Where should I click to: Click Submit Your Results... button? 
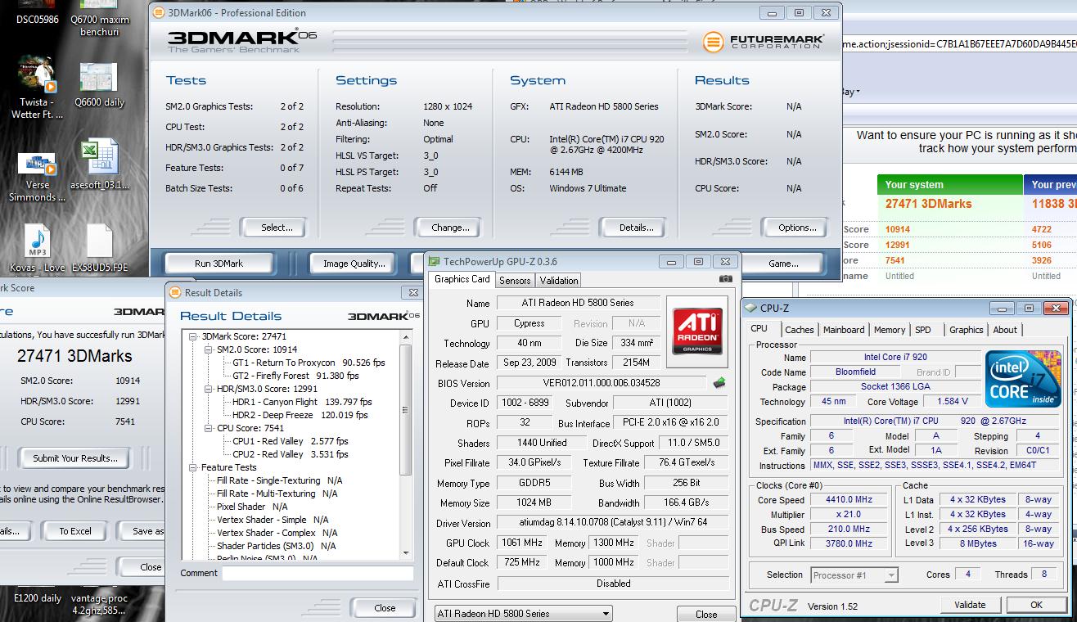point(74,458)
